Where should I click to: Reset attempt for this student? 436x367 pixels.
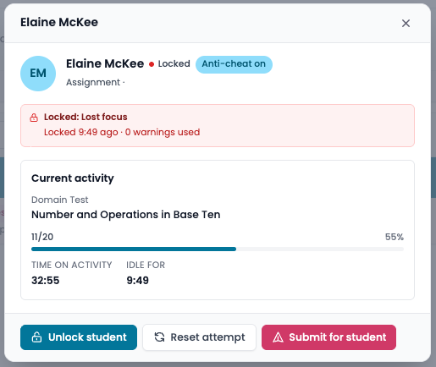(x=199, y=337)
